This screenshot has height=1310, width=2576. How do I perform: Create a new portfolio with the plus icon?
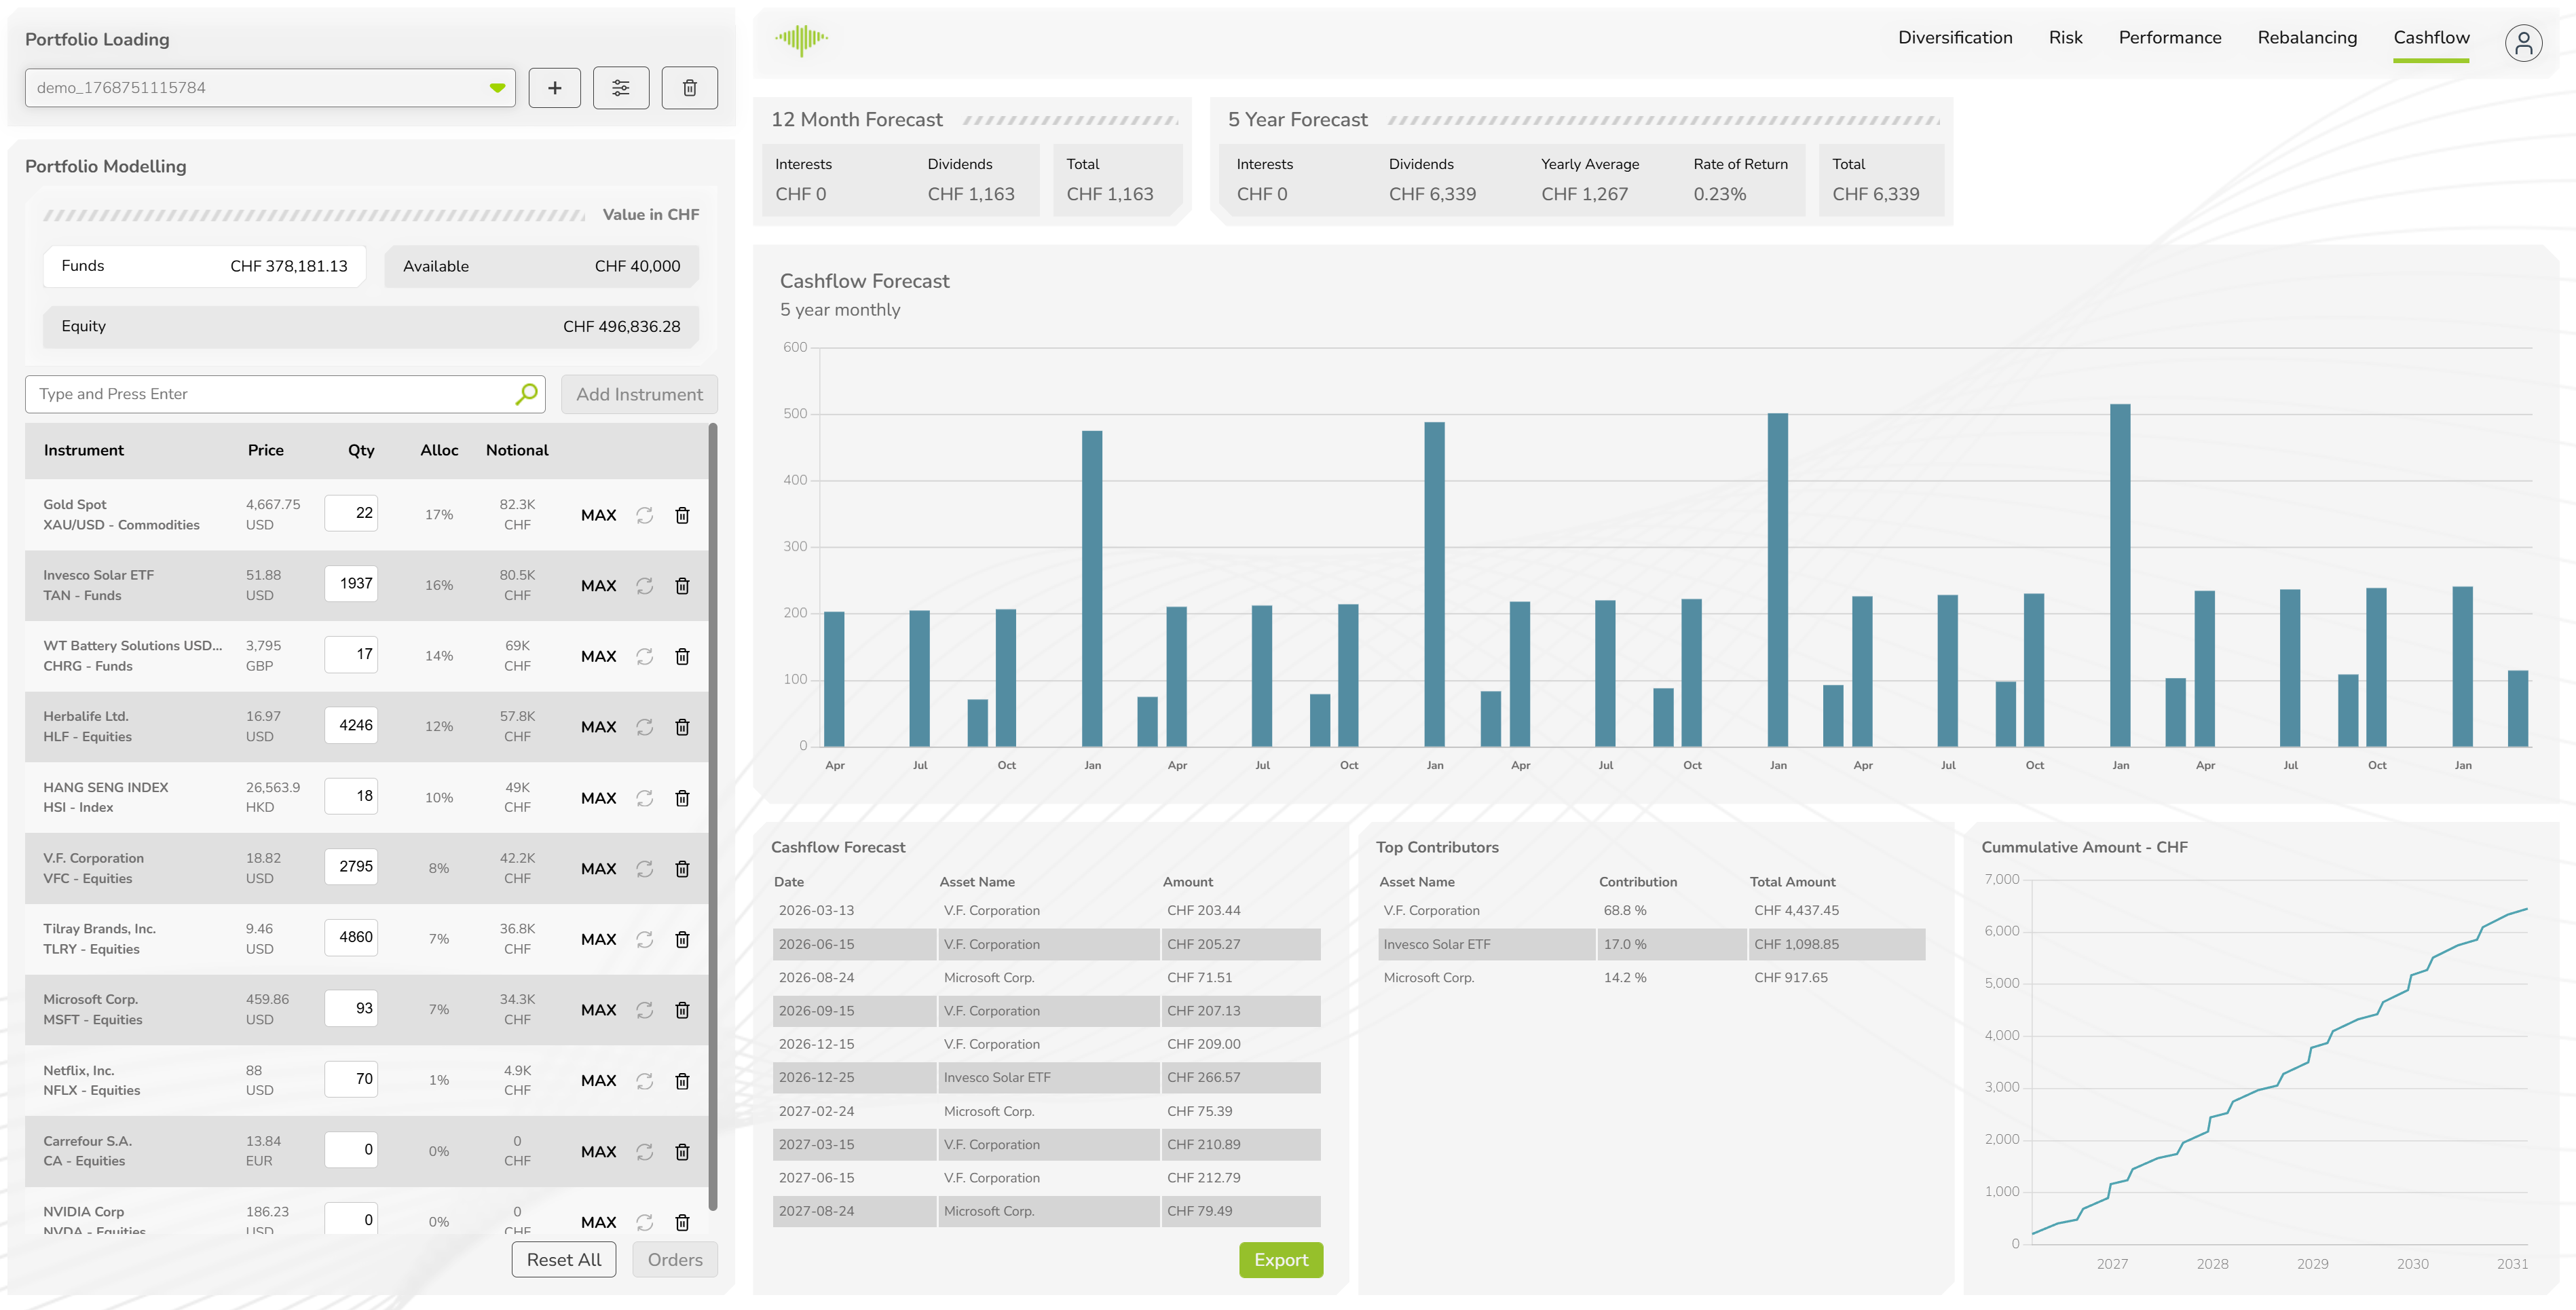coord(554,87)
